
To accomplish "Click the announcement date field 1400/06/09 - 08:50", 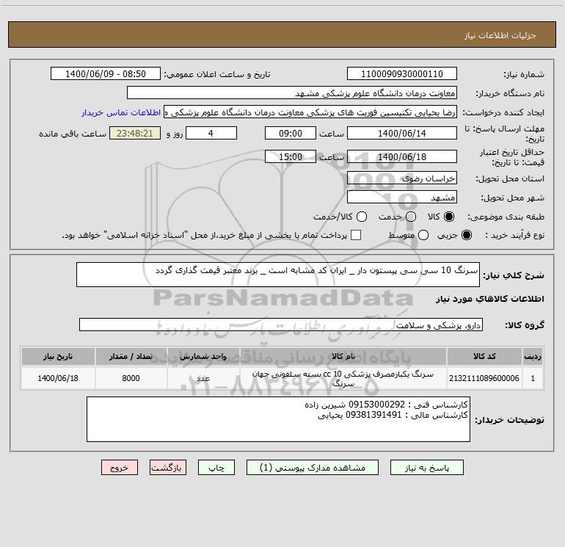I will pyautogui.click(x=106, y=73).
